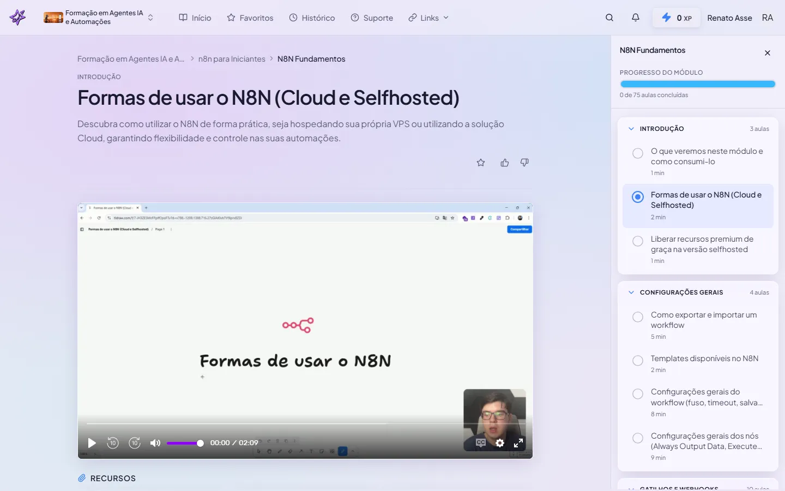This screenshot has height=491, width=785.
Task: Click the course thumbnail image
Action: coord(53,17)
